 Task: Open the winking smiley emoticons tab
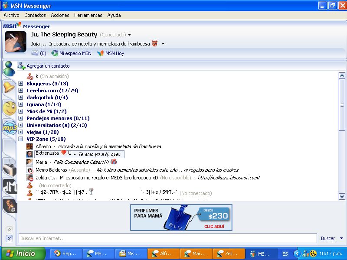coord(9,108)
